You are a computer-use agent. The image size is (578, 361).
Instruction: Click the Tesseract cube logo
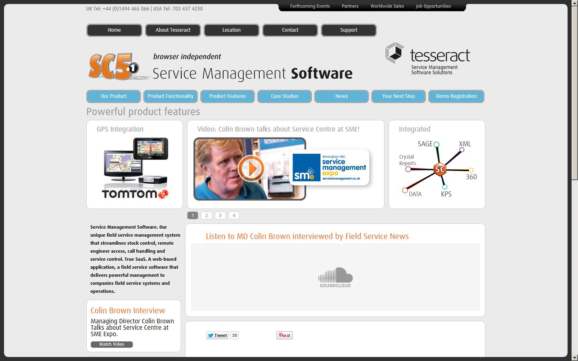click(395, 53)
